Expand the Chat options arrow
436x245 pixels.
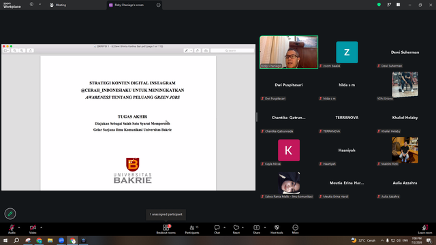pos(224,227)
